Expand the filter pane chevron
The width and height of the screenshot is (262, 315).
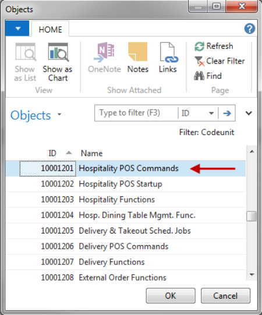tap(249, 114)
